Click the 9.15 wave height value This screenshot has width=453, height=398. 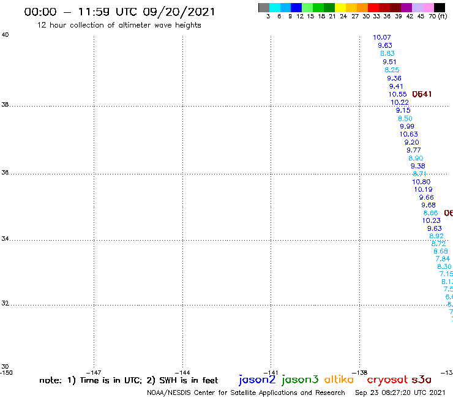tap(403, 110)
